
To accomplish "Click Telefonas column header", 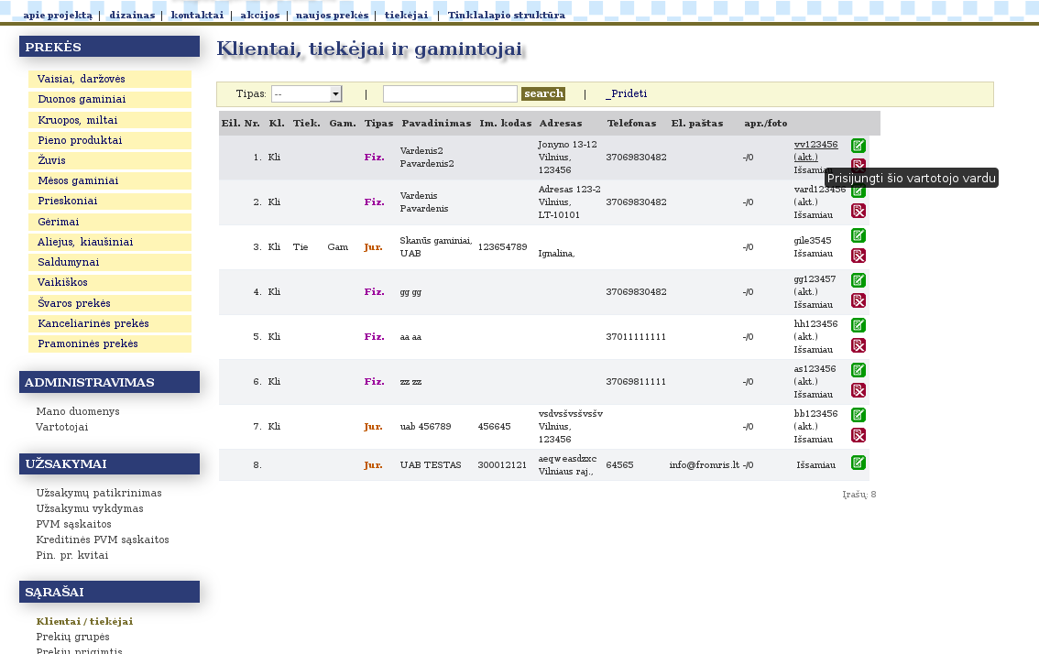I will click(631, 124).
